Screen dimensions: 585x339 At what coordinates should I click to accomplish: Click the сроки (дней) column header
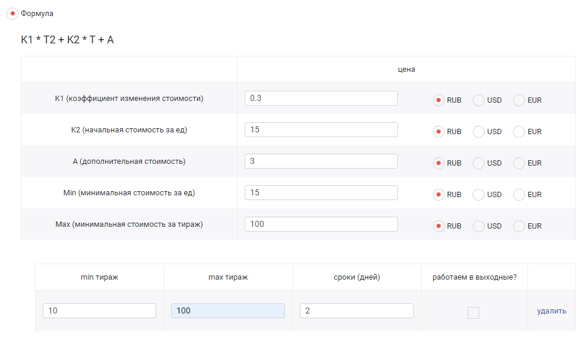point(357,277)
